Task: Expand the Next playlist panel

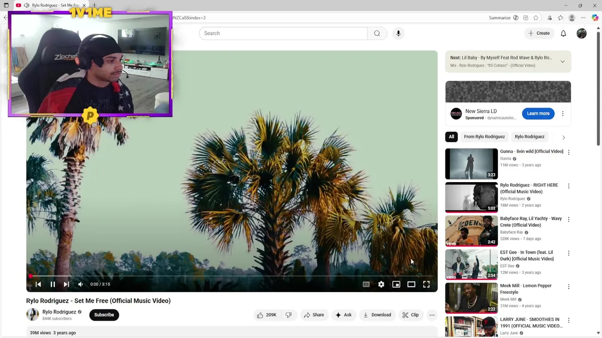Action: (562, 61)
